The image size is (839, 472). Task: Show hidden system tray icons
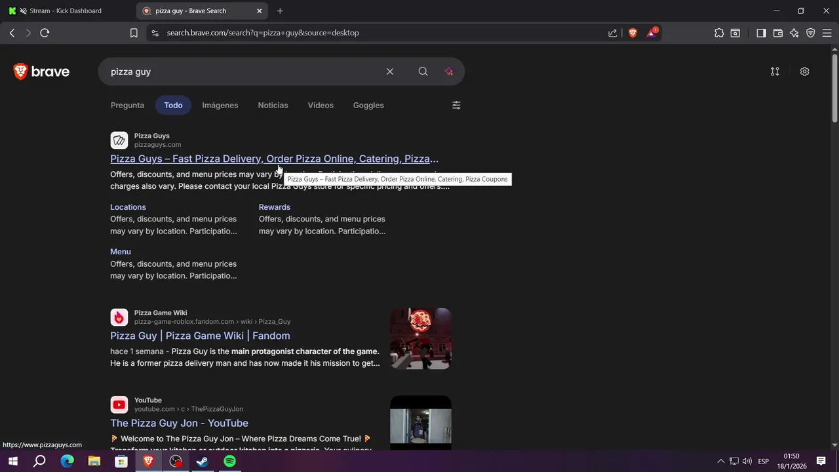point(720,462)
